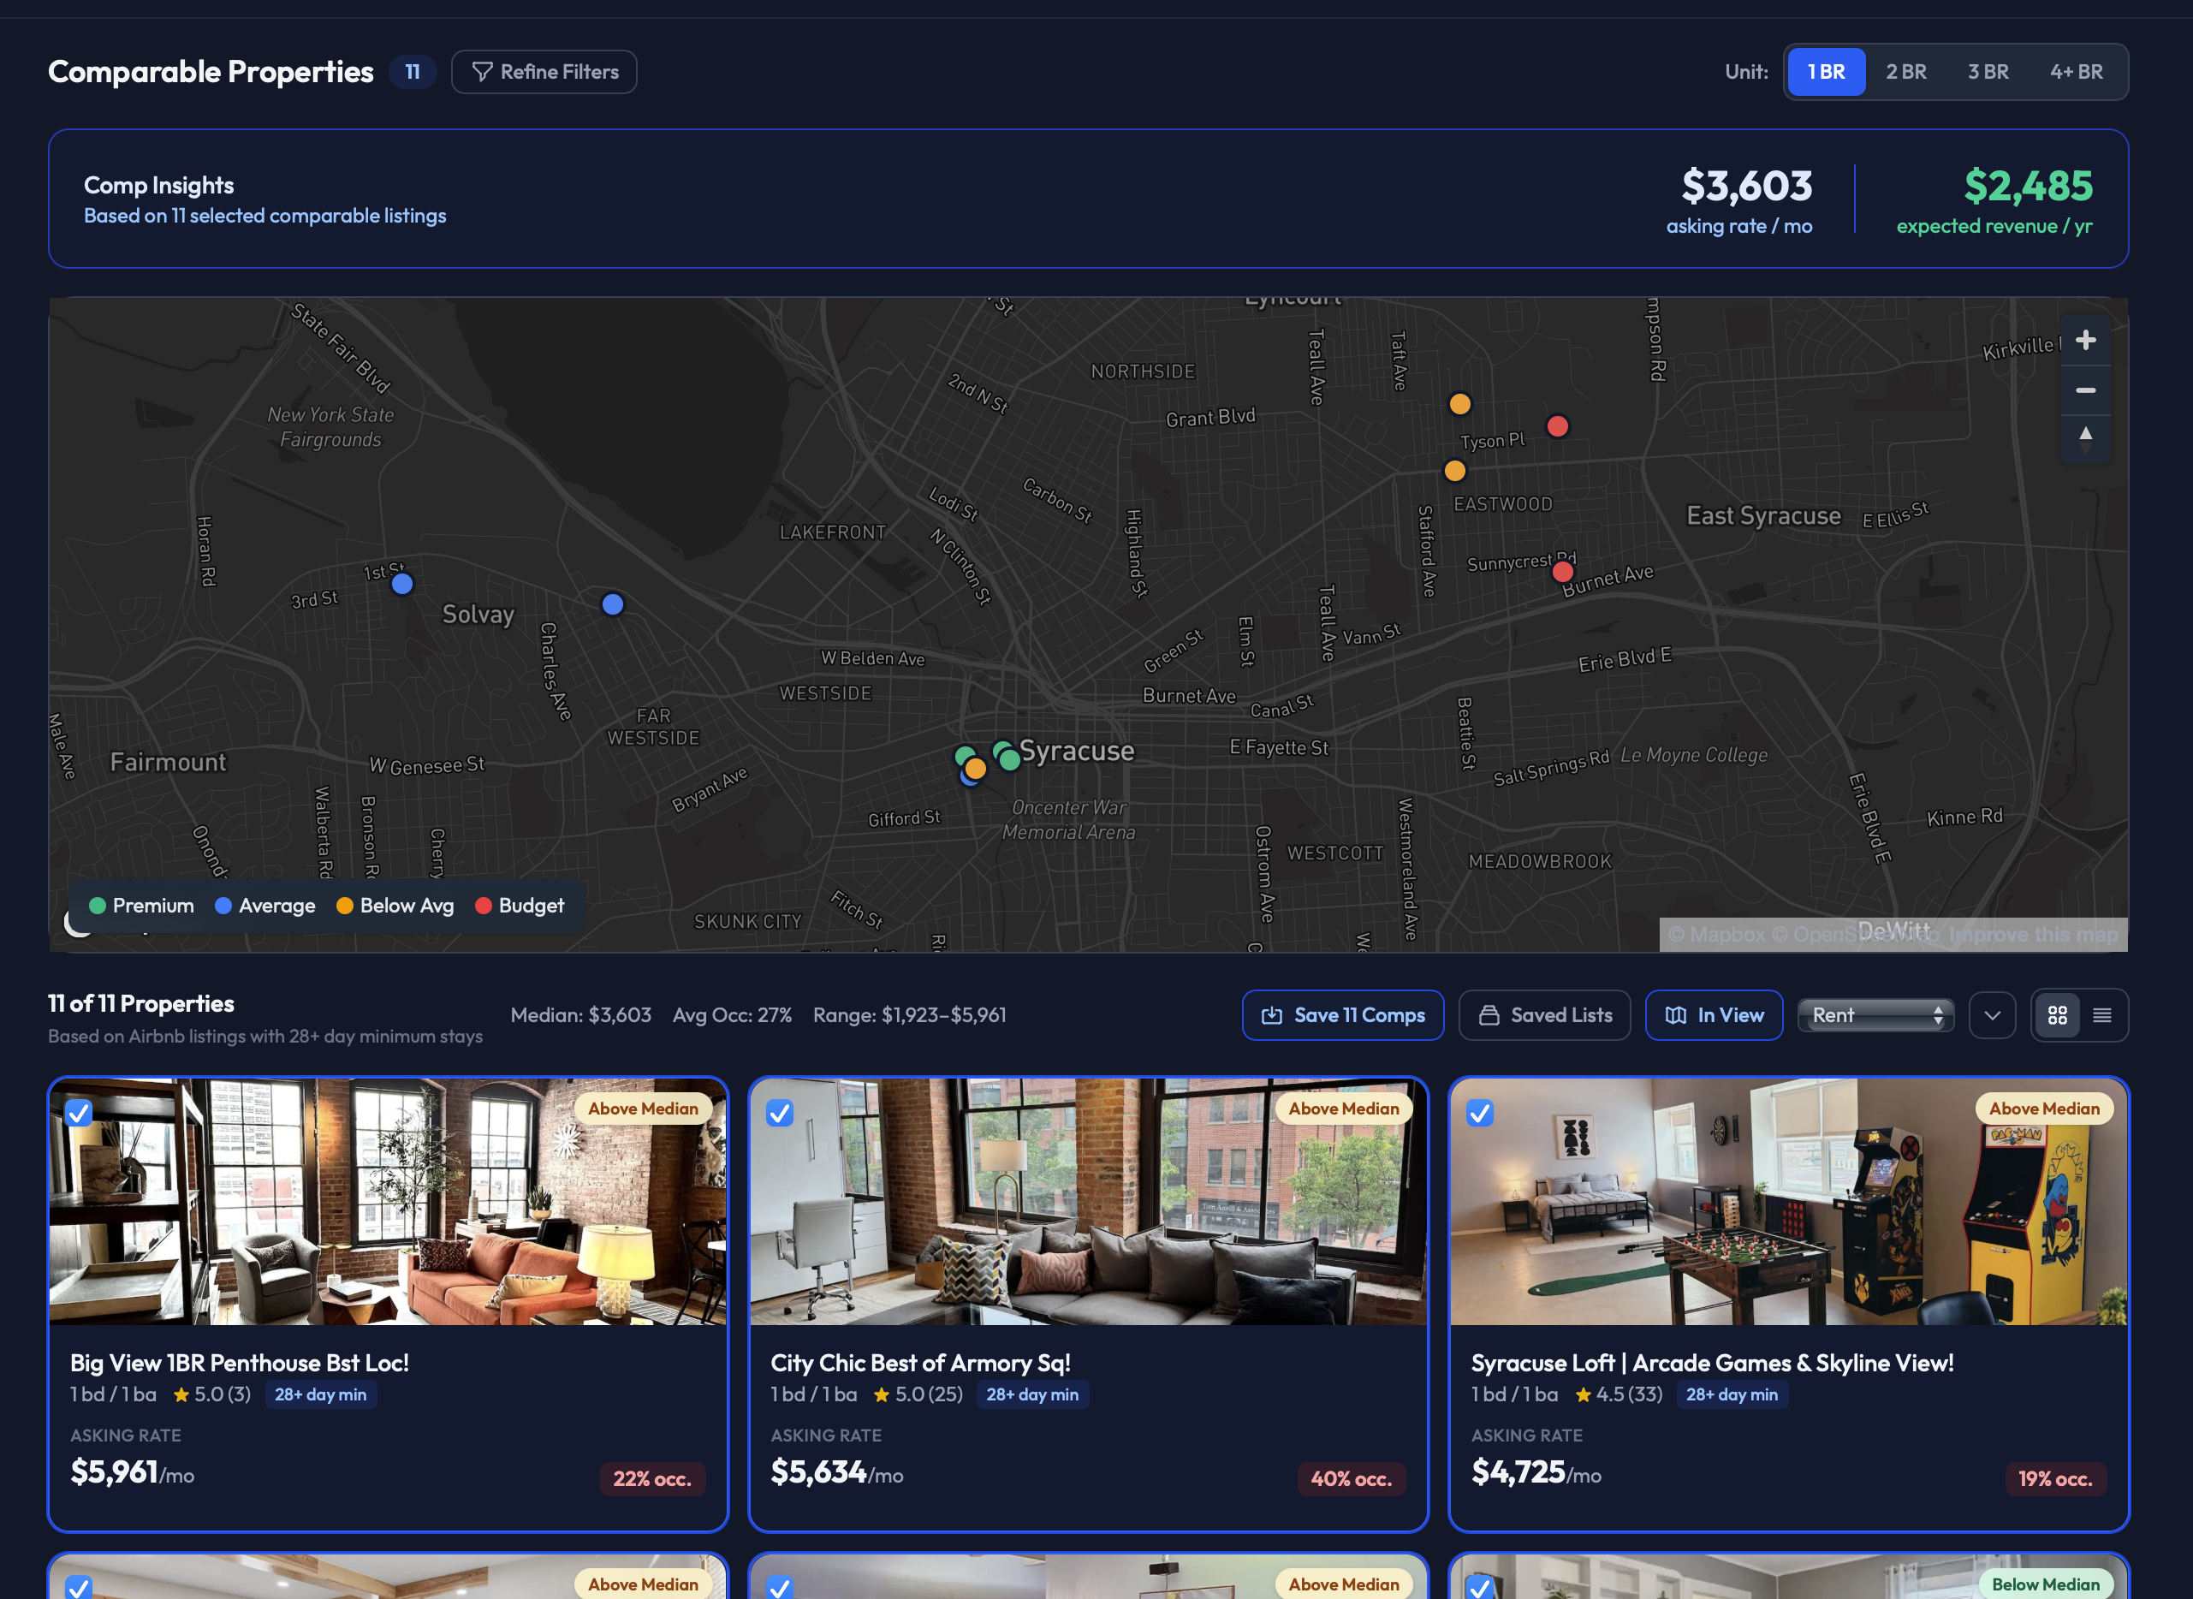Toggle the In View filter button

tap(1713, 1015)
